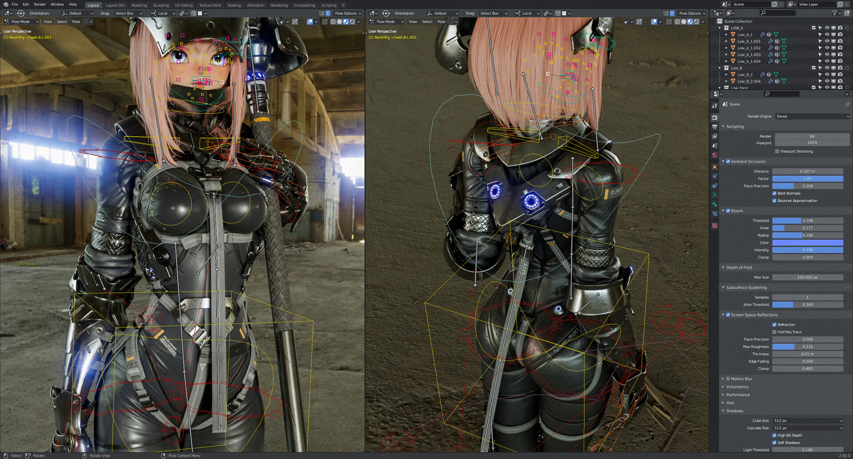Open the Object properties tab
Image resolution: width=853 pixels, height=459 pixels.
pos(714,167)
